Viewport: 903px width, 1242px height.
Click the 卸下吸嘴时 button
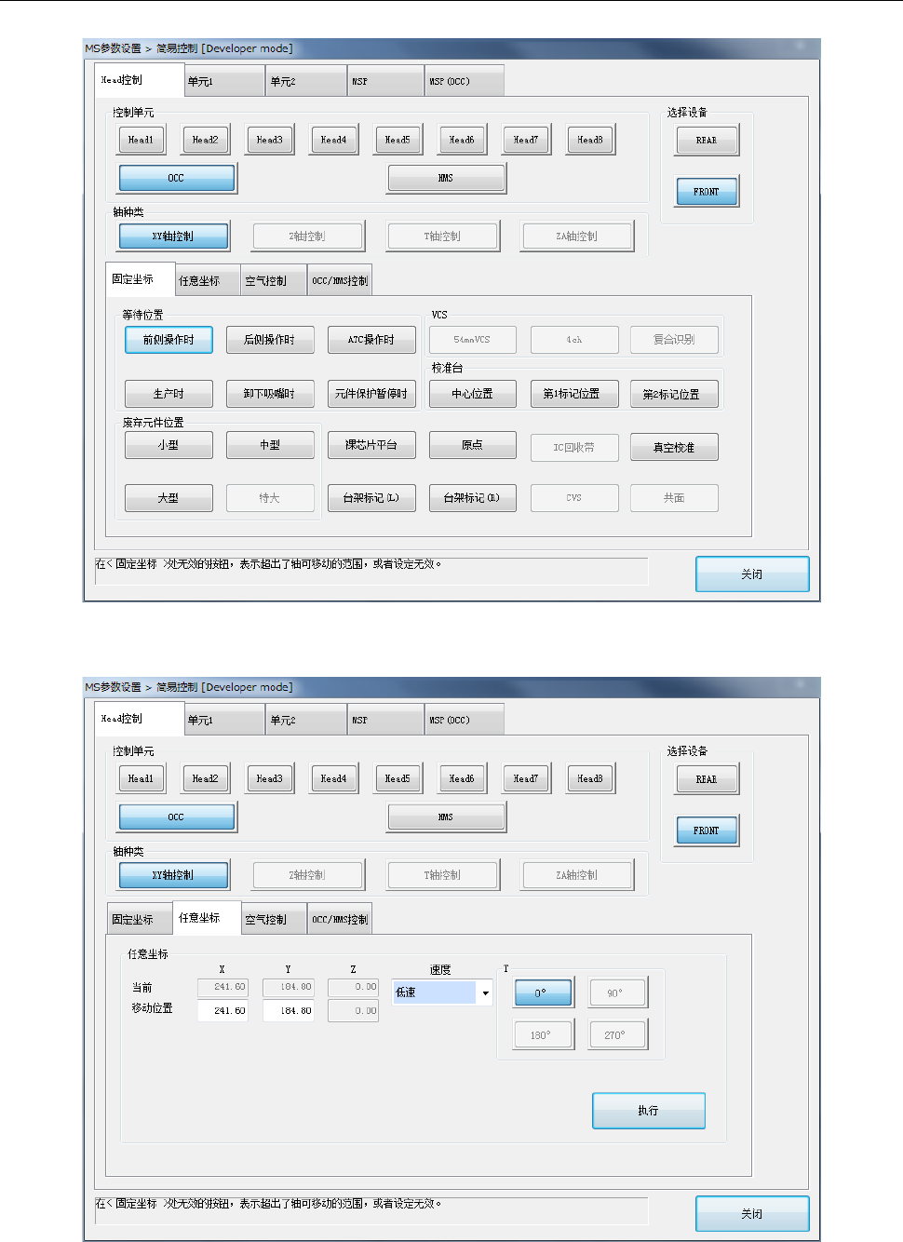click(270, 394)
